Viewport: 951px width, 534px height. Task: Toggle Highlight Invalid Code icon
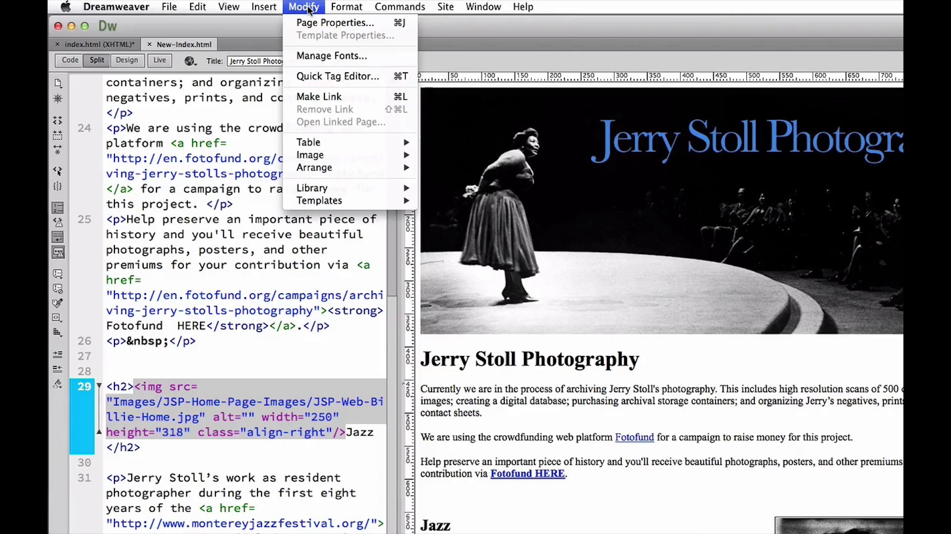click(x=58, y=222)
